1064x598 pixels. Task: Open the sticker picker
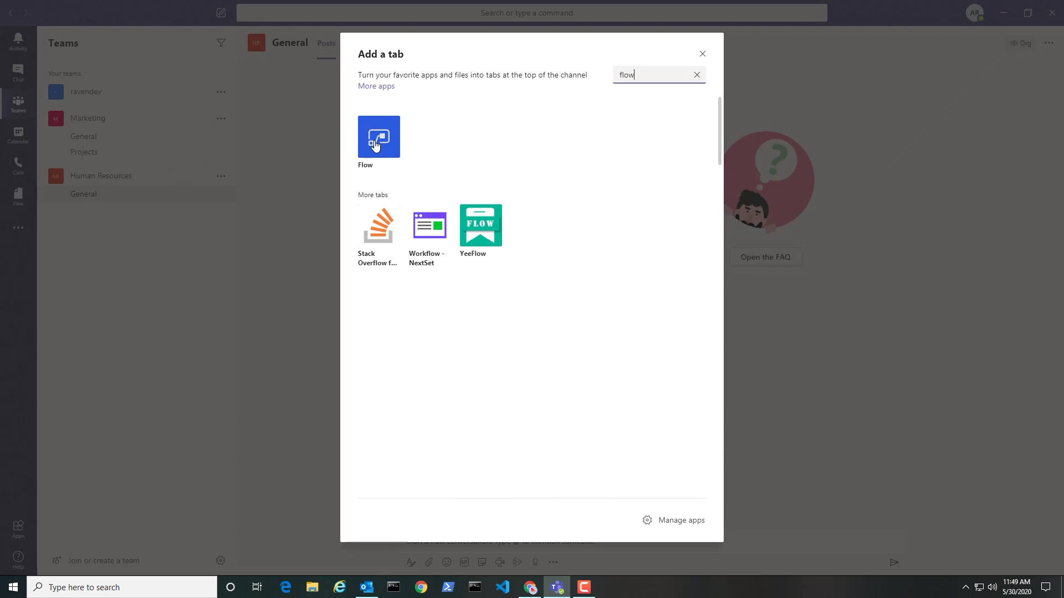[x=482, y=562]
